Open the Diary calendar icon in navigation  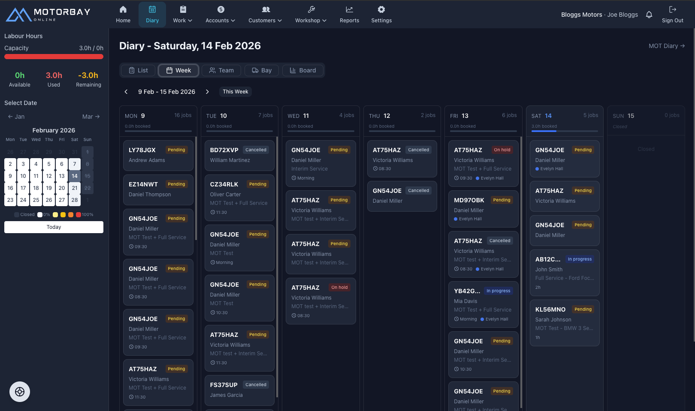tap(152, 9)
